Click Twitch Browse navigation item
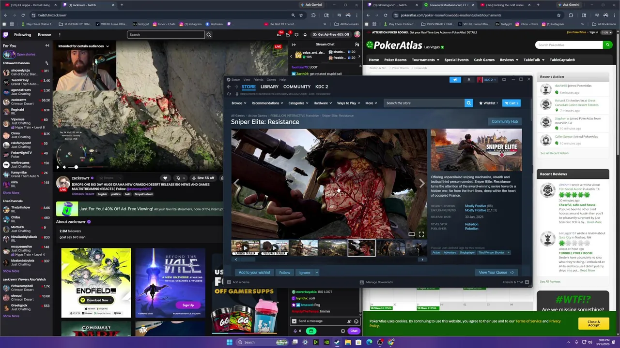This screenshot has height=348, width=620. (45, 35)
